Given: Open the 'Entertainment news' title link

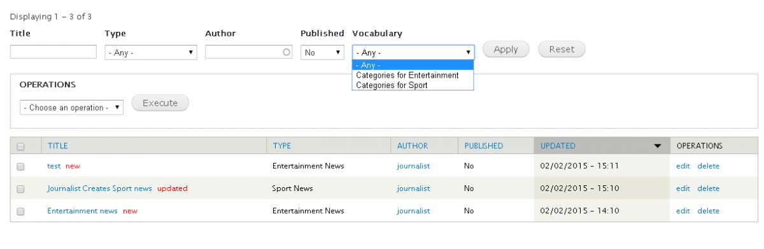Looking at the screenshot, I should [82, 211].
